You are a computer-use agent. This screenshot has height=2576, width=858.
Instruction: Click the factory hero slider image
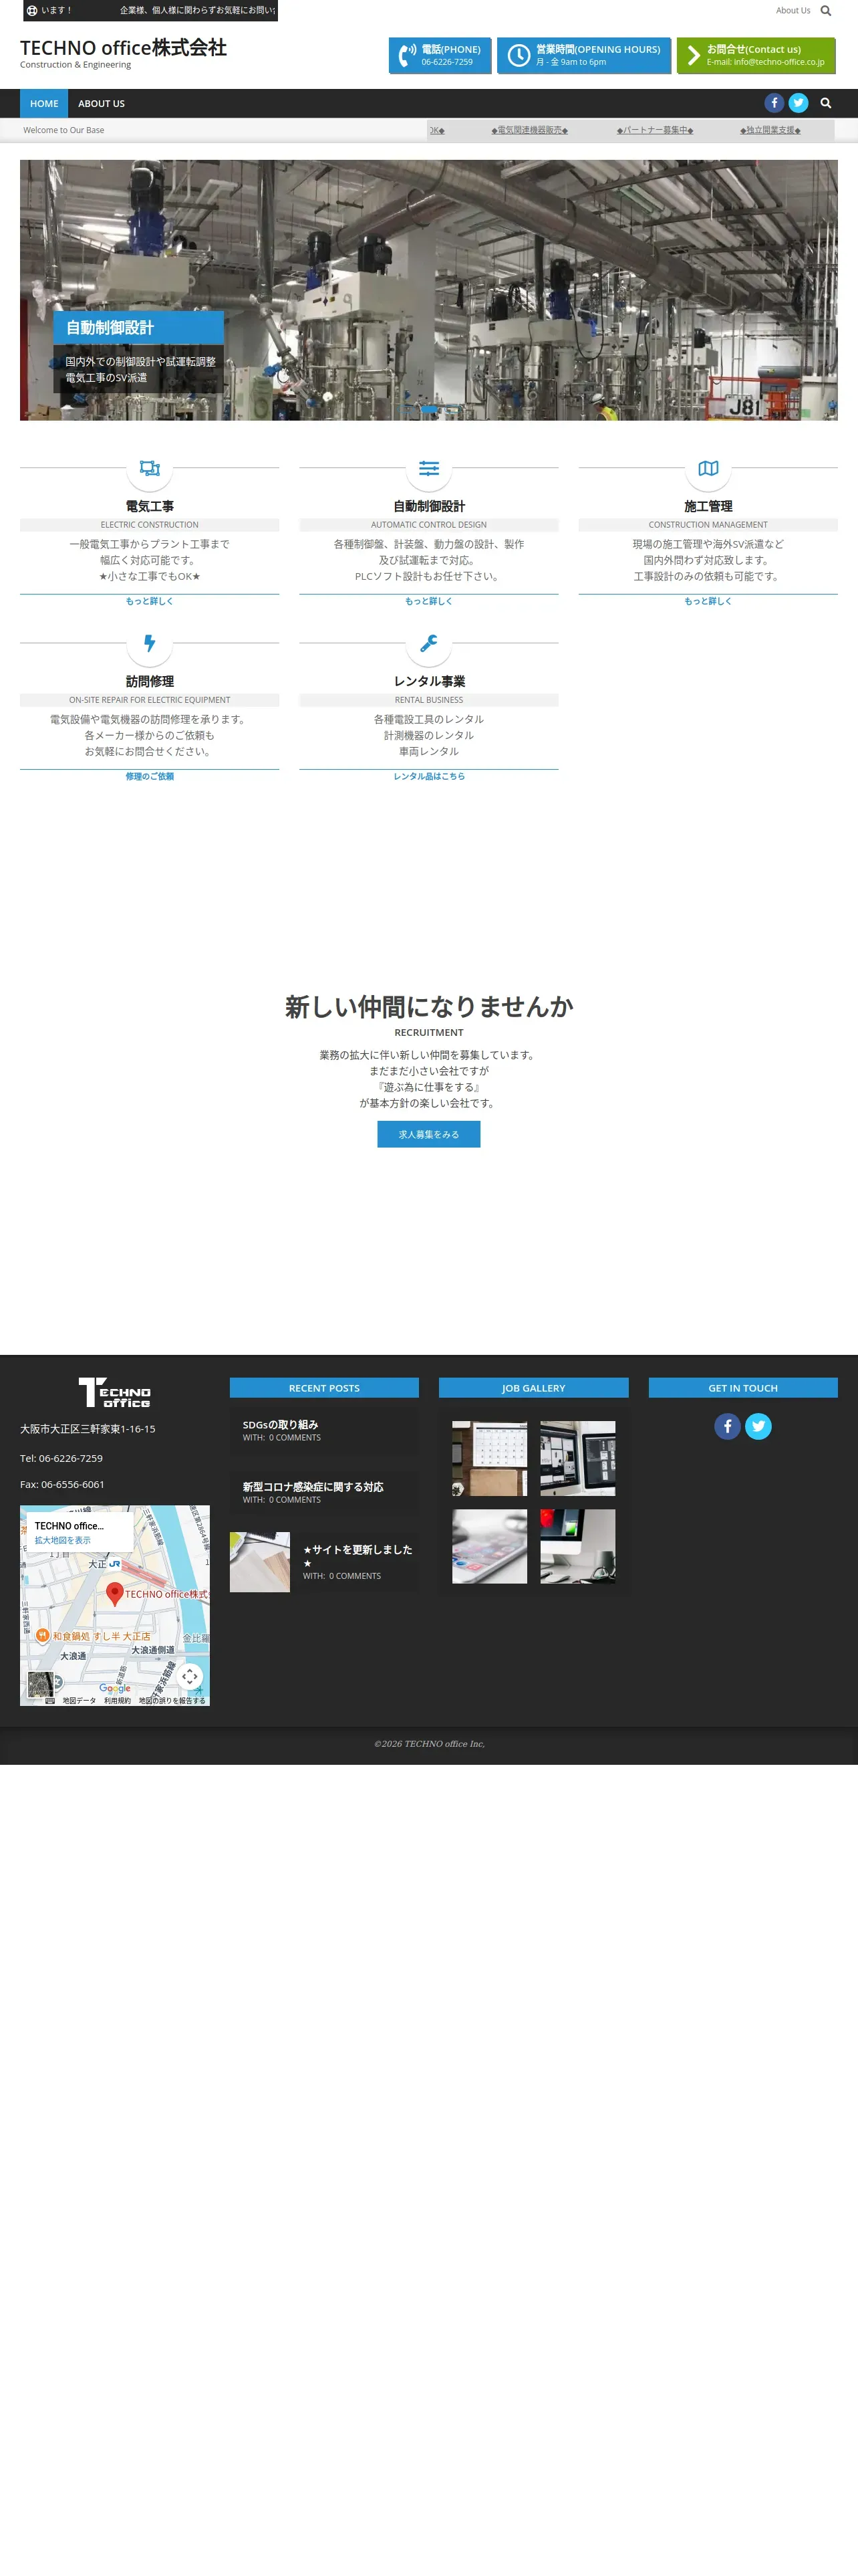428,290
